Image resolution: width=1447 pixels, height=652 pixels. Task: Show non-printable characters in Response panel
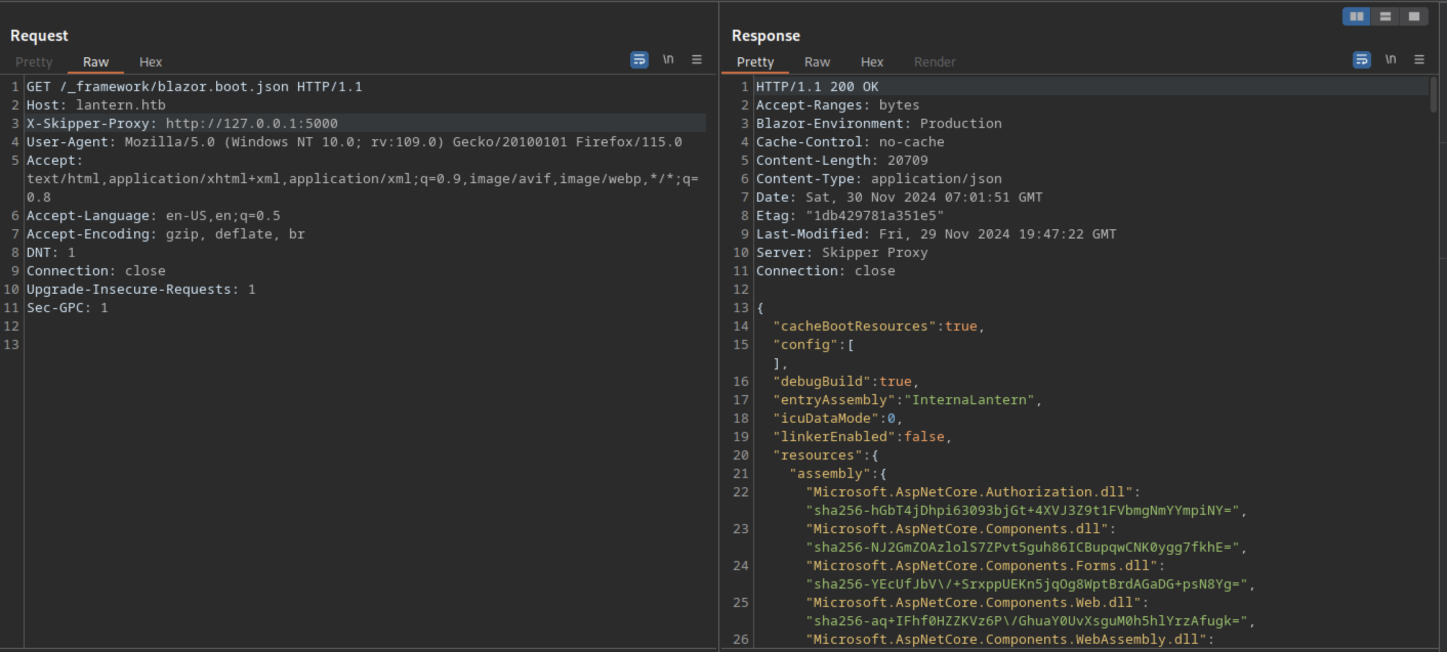pos(1390,59)
